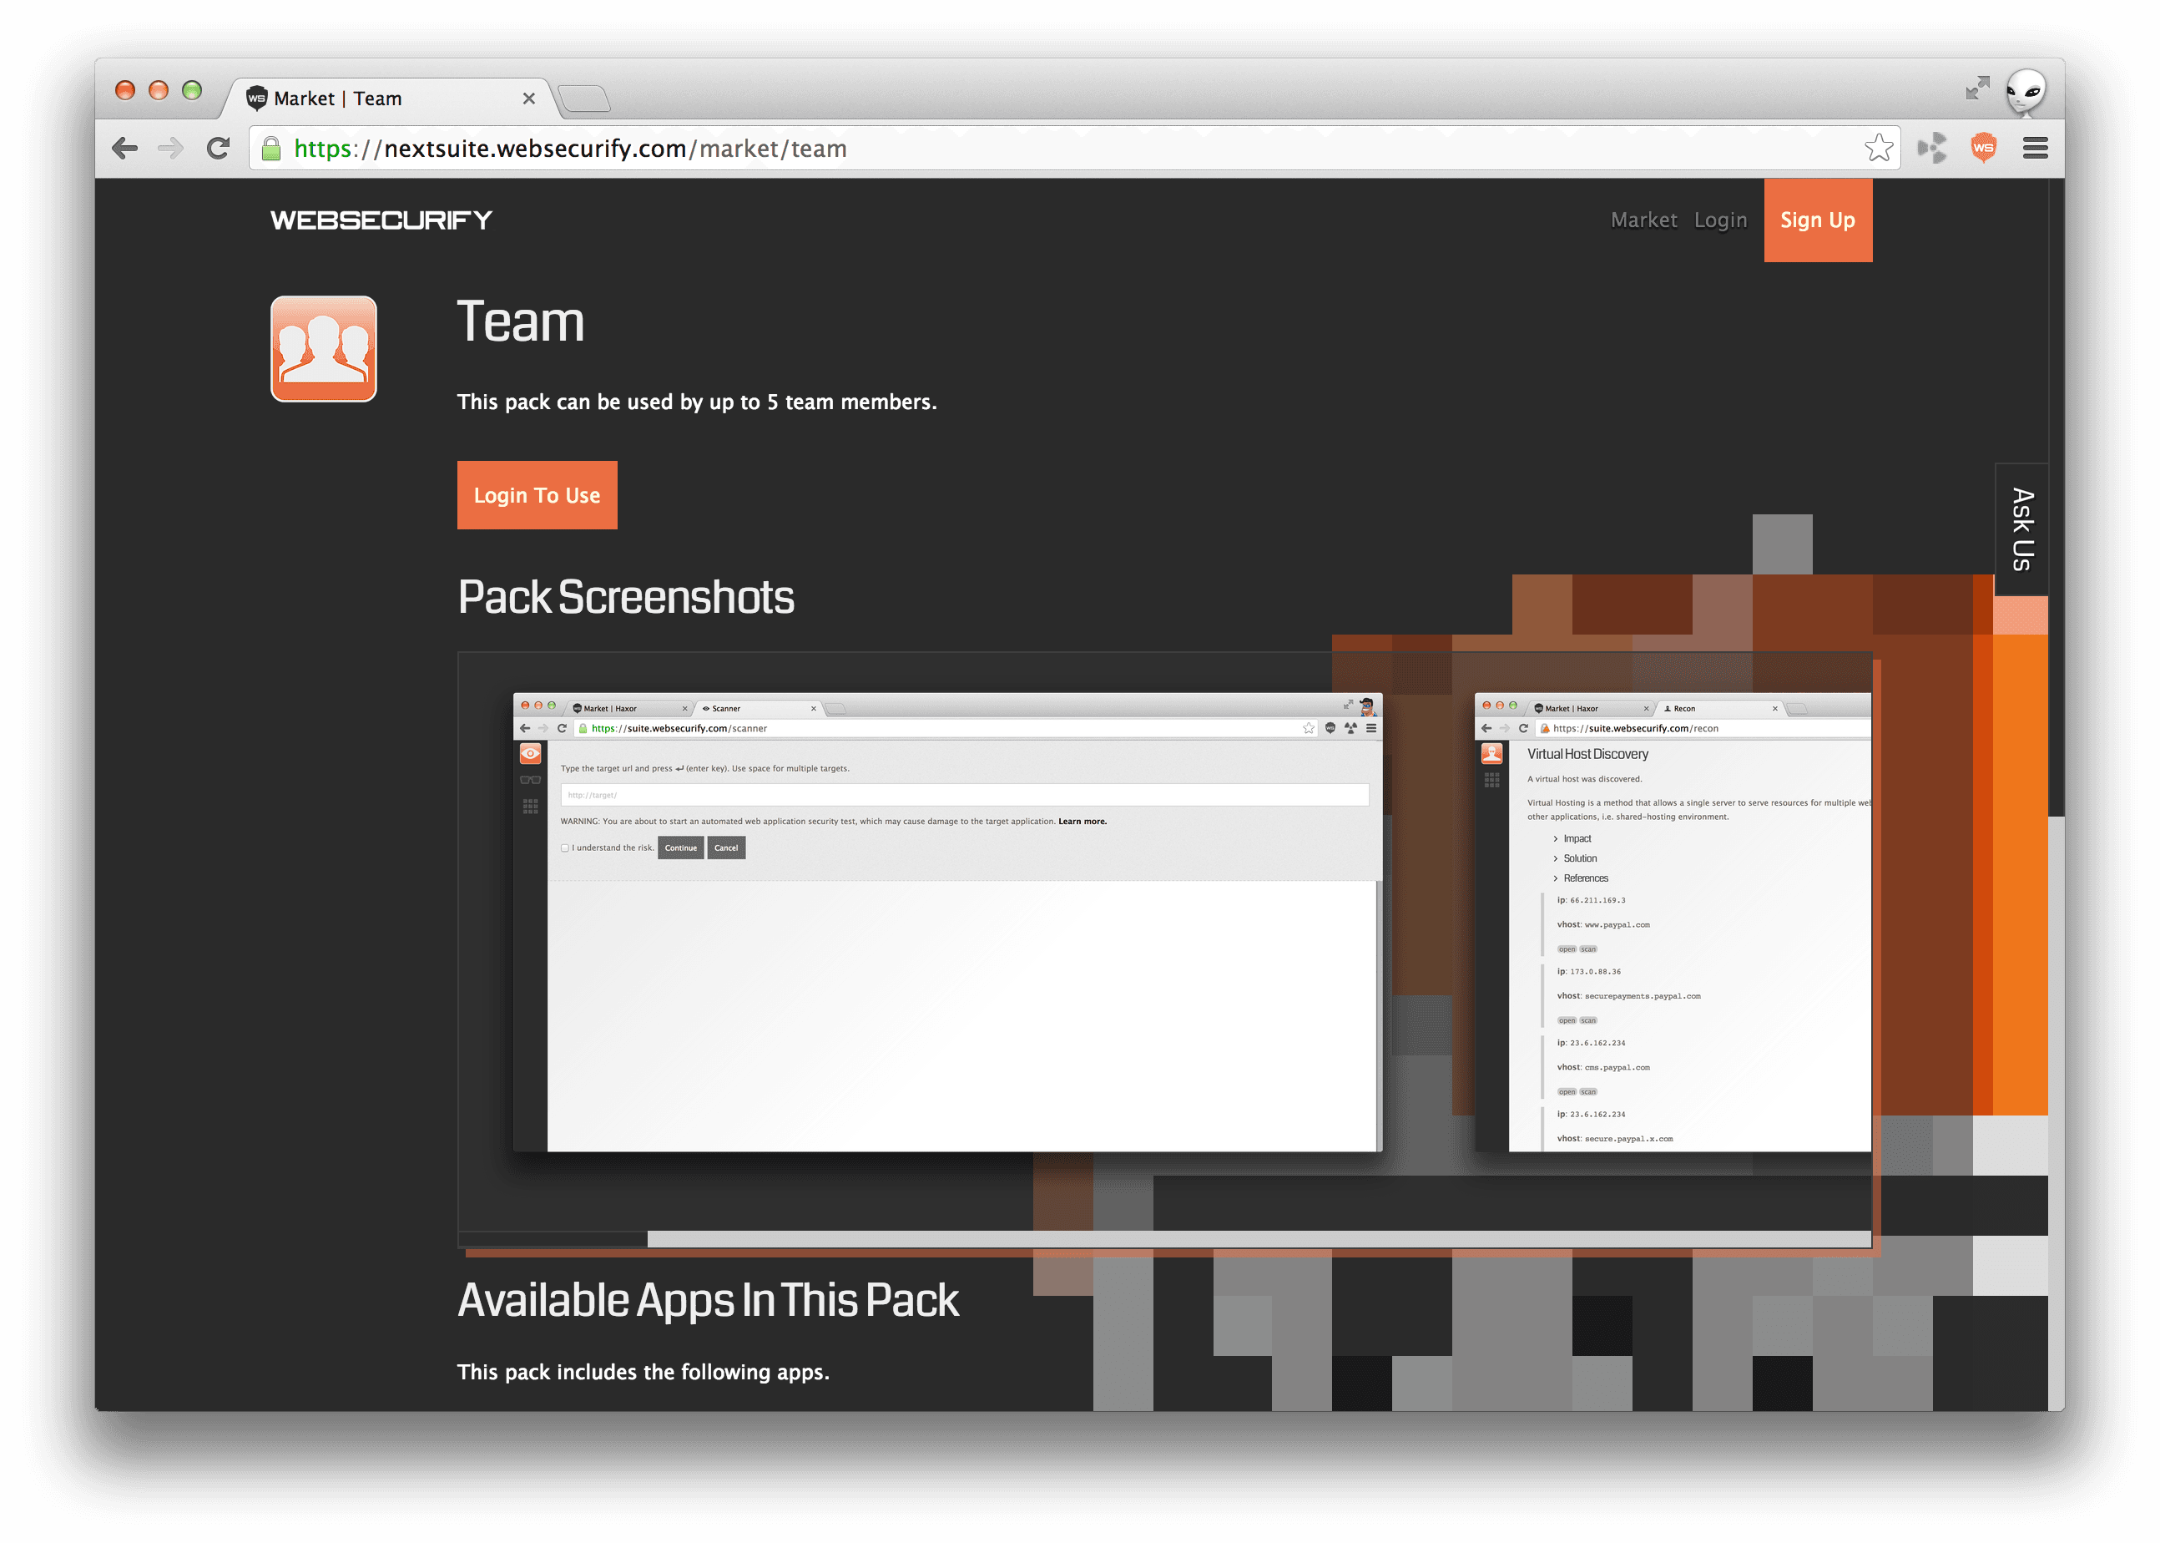Open the Login navigation link
Screen dimensions: 2160x1543
pyautogui.click(x=1720, y=220)
